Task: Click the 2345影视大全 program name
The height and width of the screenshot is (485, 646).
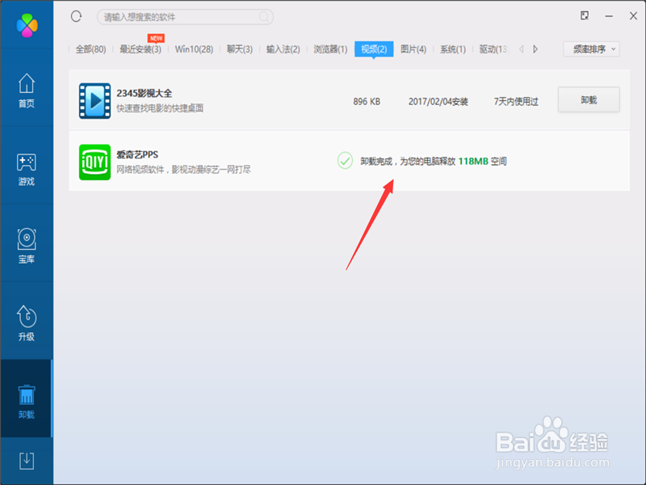Action: [145, 93]
